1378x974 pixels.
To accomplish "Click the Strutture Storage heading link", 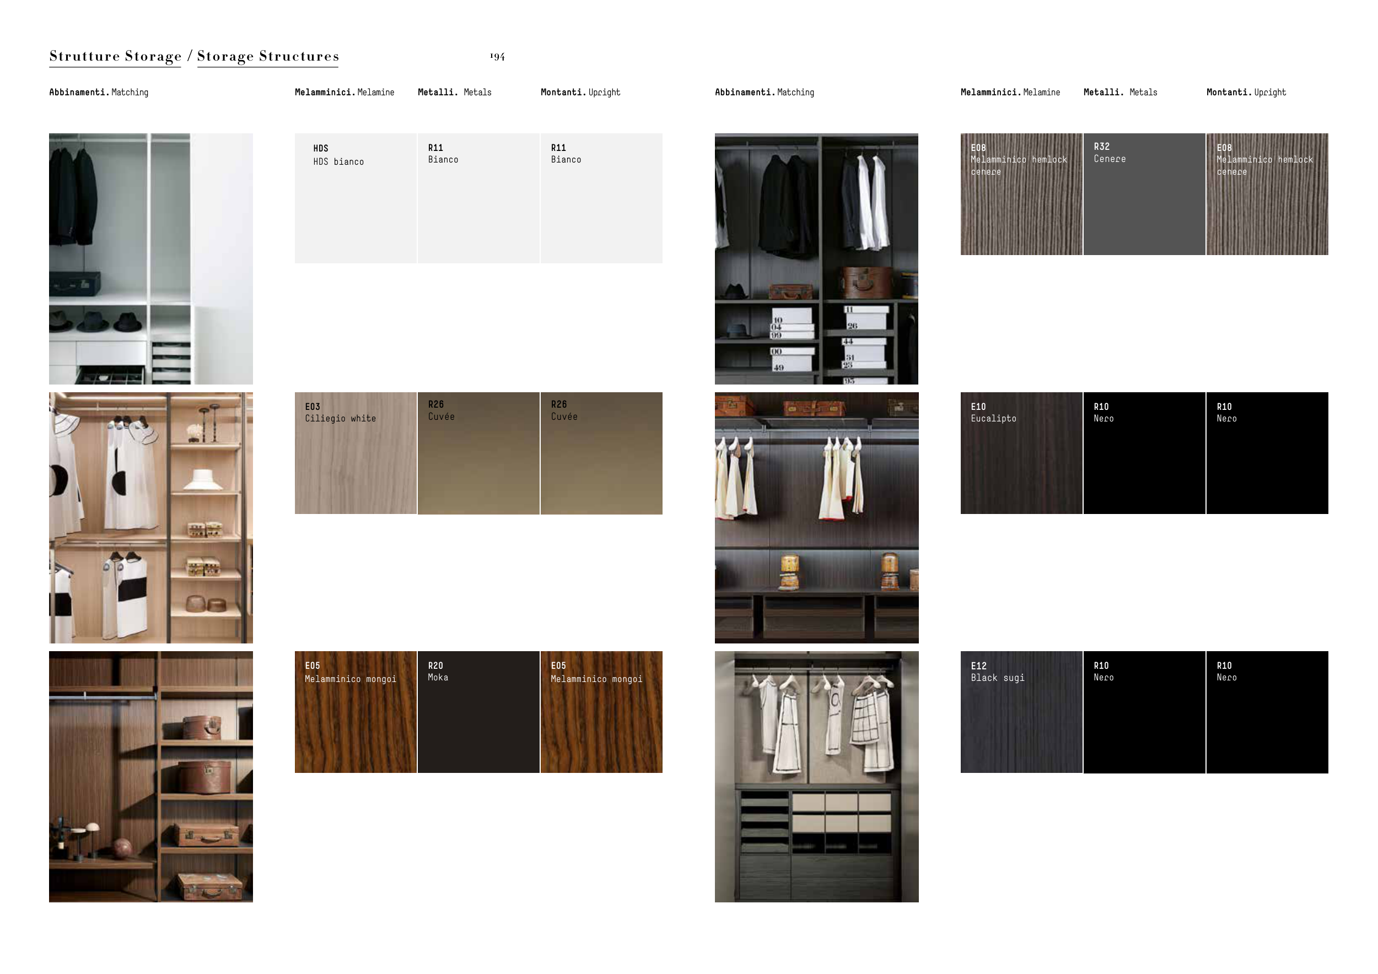I will [115, 56].
